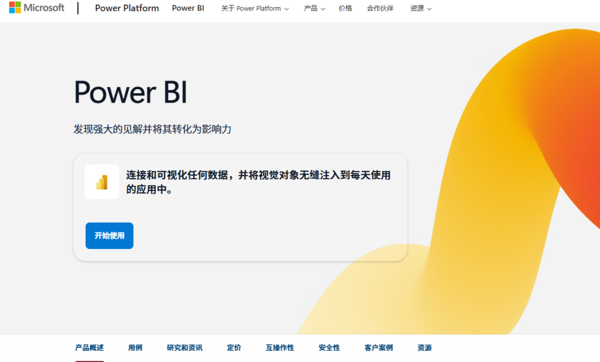Click the Microsoft four-square logo
This screenshot has width=600, height=362.
click(15, 8)
